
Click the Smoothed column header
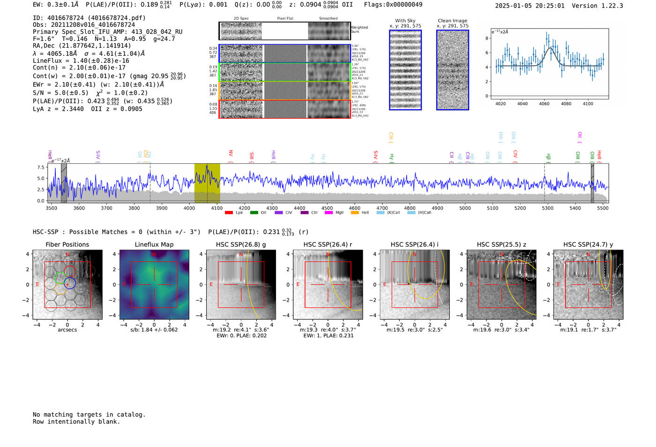[328, 19]
